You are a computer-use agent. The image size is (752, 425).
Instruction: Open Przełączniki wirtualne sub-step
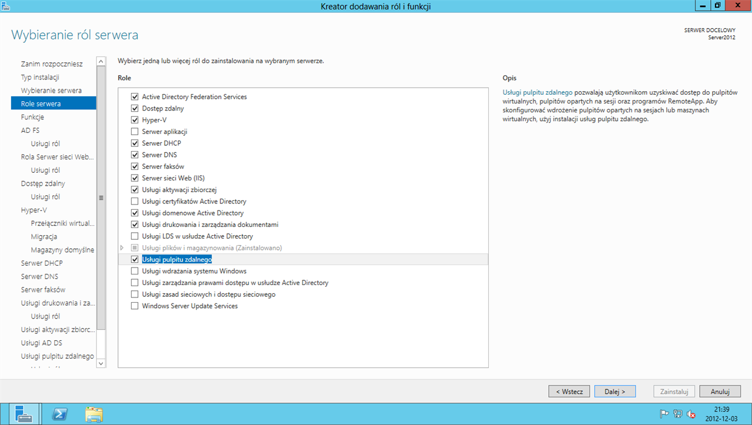(62, 223)
